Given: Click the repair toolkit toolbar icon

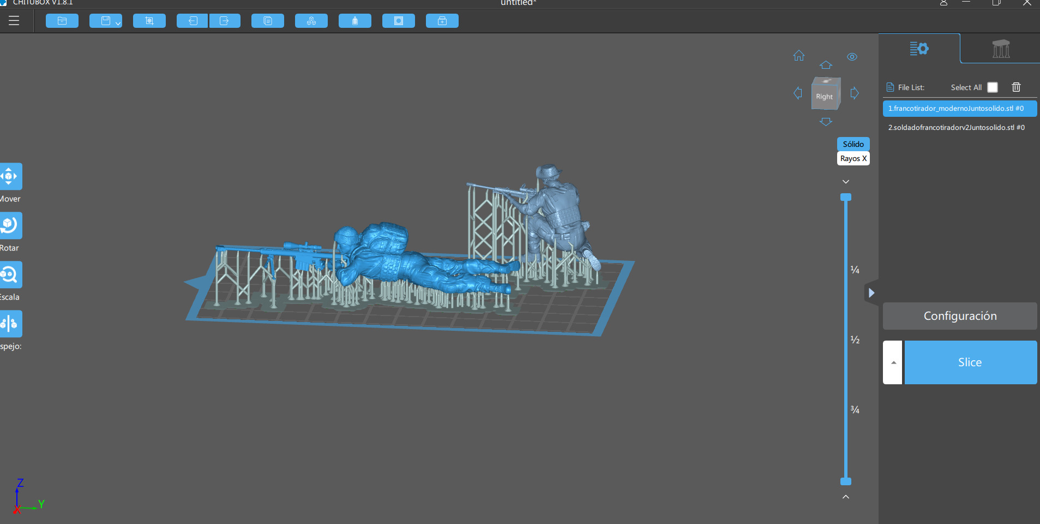Looking at the screenshot, I should click(442, 21).
